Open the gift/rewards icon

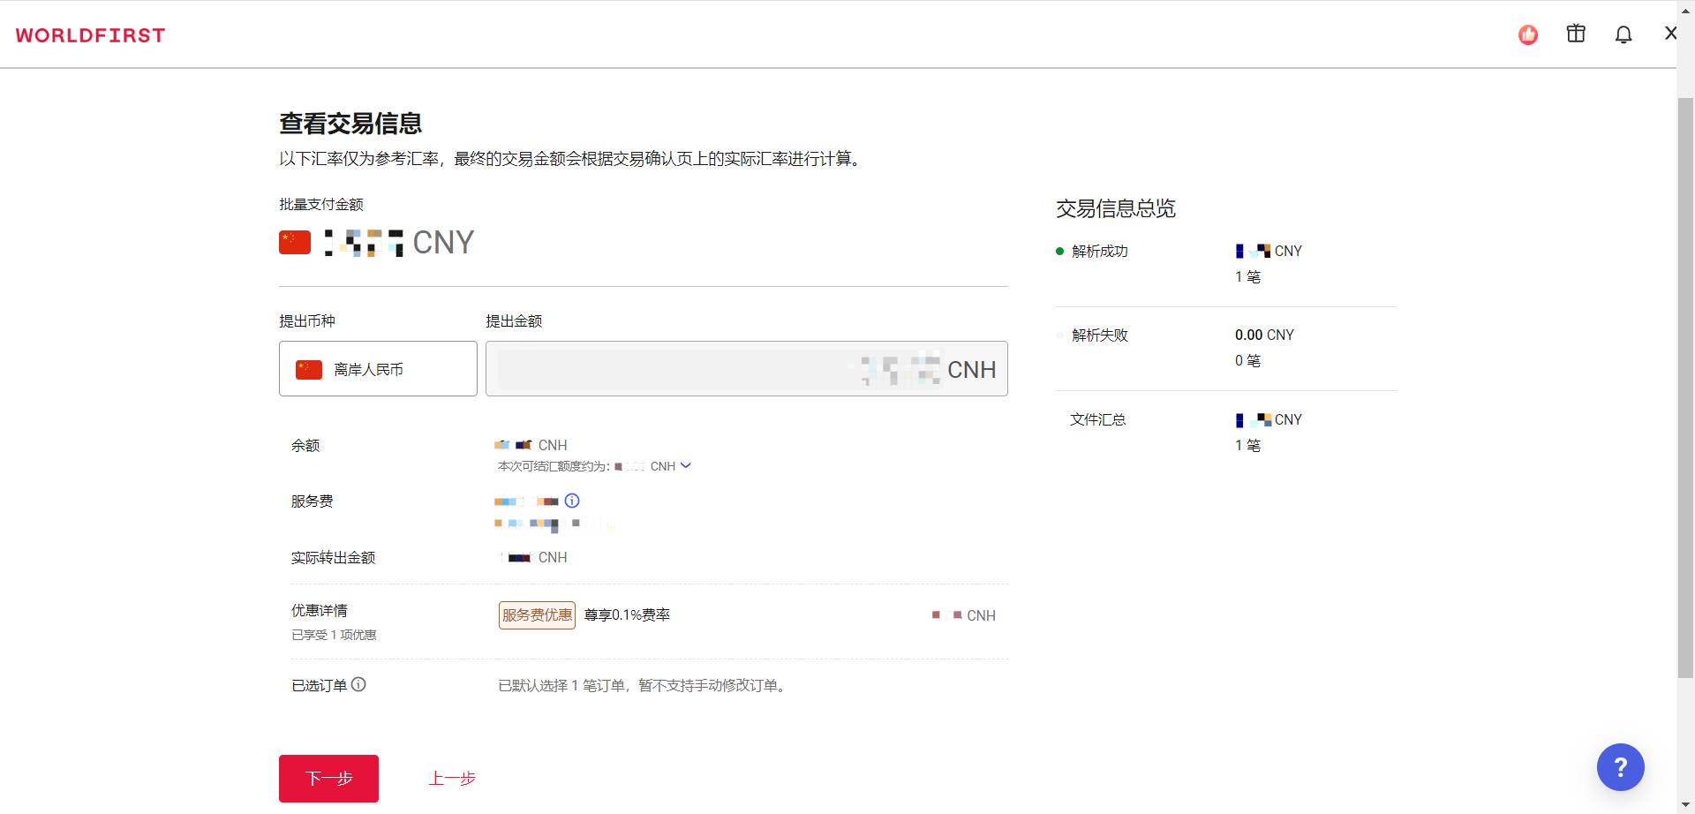click(x=1576, y=33)
